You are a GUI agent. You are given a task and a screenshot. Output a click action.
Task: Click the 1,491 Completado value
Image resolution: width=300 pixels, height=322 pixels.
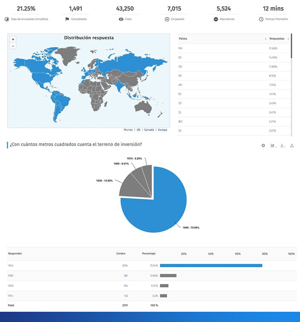(75, 9)
